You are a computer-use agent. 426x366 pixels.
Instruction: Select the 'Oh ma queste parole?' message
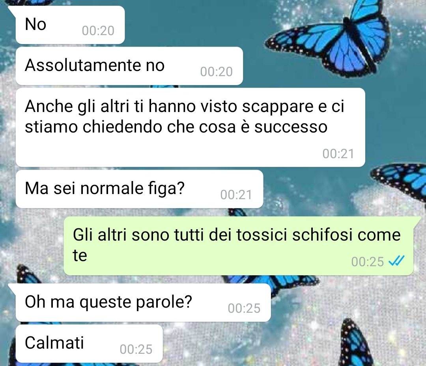(143, 303)
